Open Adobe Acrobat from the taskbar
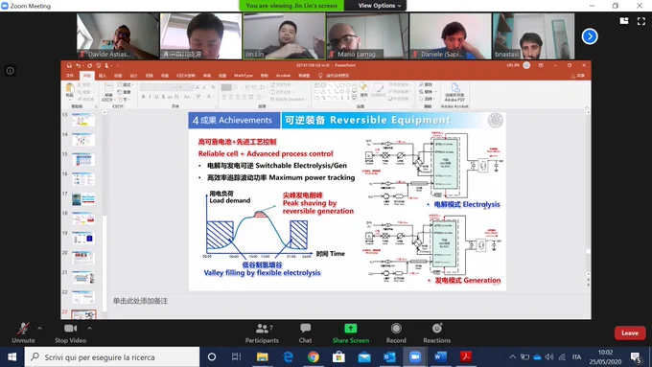The height and width of the screenshot is (367, 652). [466, 357]
